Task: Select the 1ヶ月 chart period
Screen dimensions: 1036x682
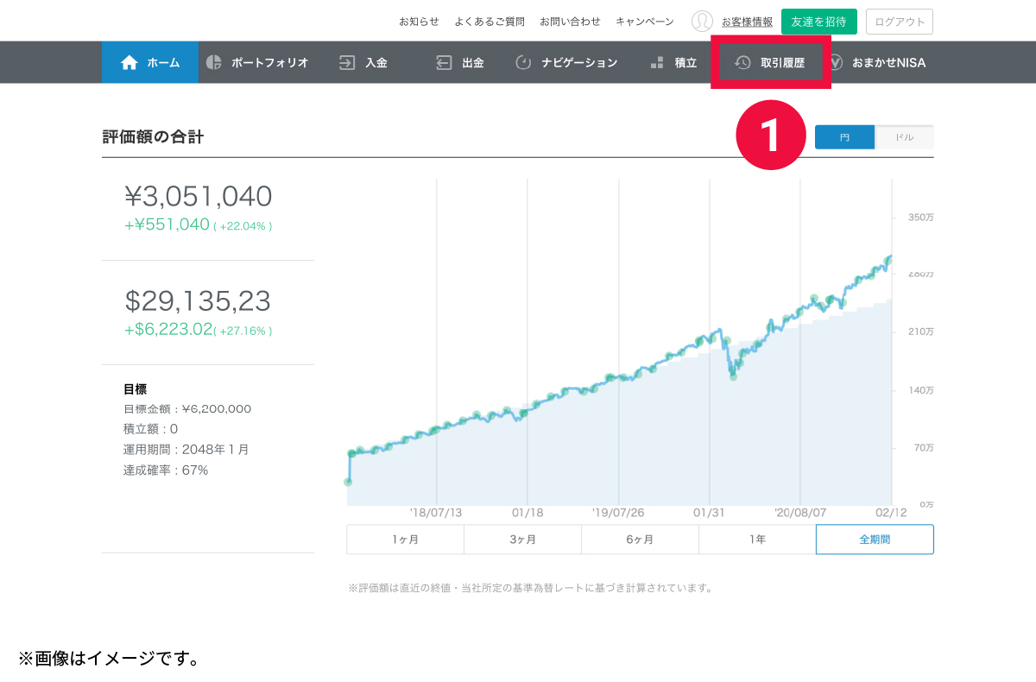Action: 405,540
